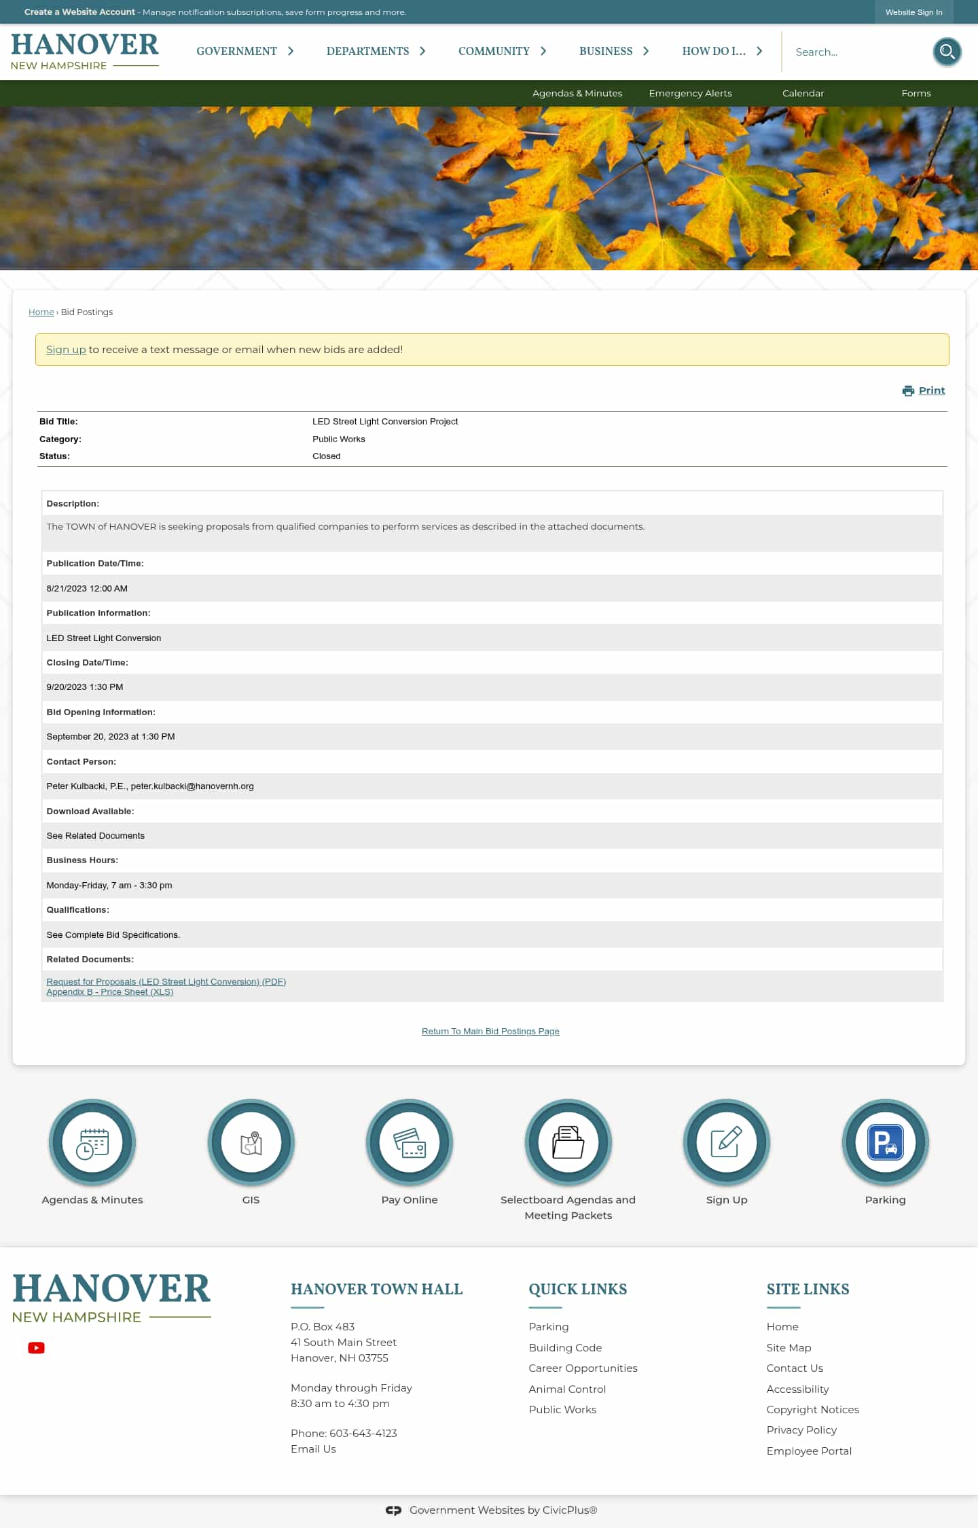978x1528 pixels.
Task: Expand the Community menu chevron
Action: tap(543, 51)
